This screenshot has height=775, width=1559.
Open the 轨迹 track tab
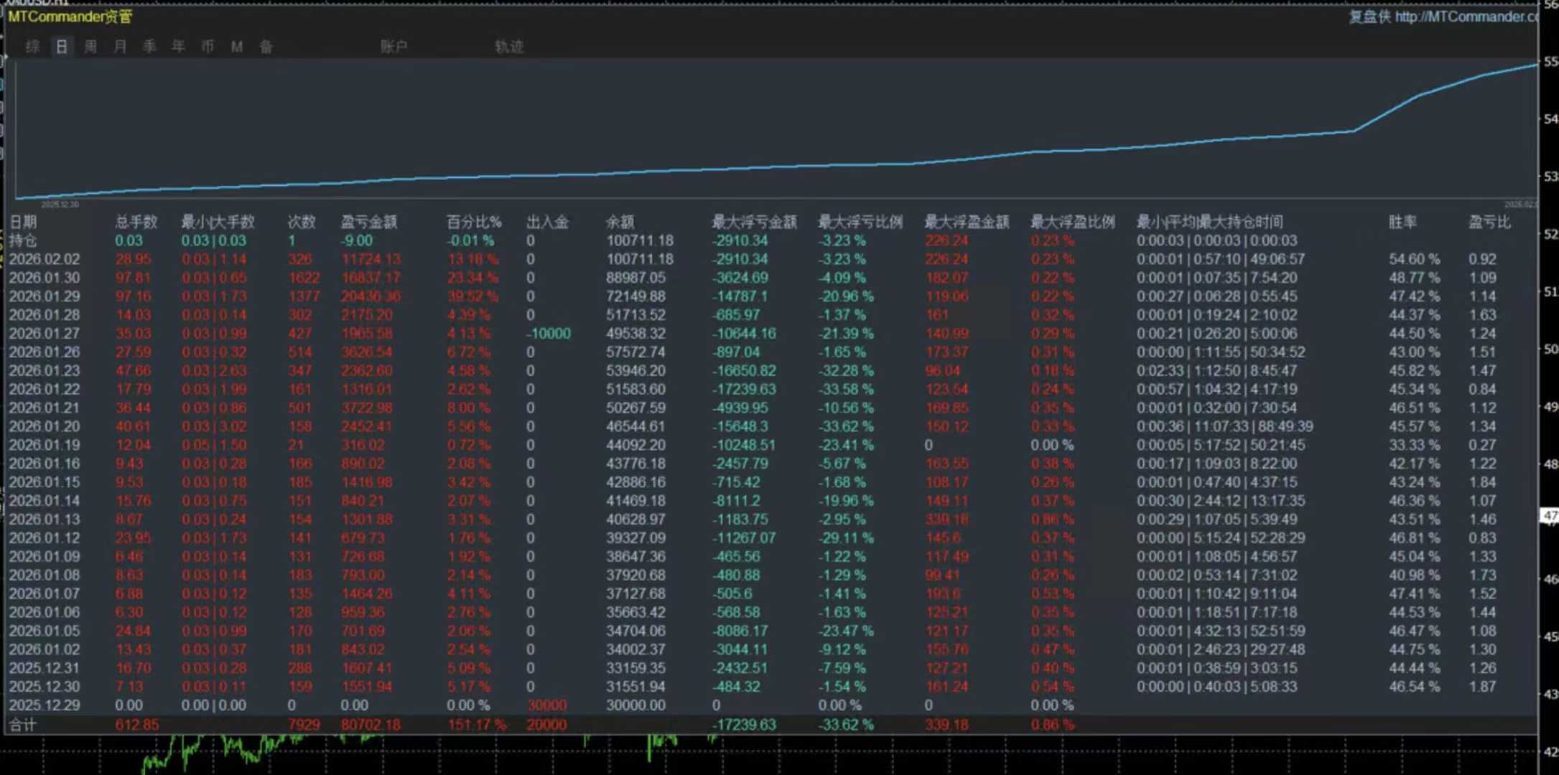tap(509, 47)
